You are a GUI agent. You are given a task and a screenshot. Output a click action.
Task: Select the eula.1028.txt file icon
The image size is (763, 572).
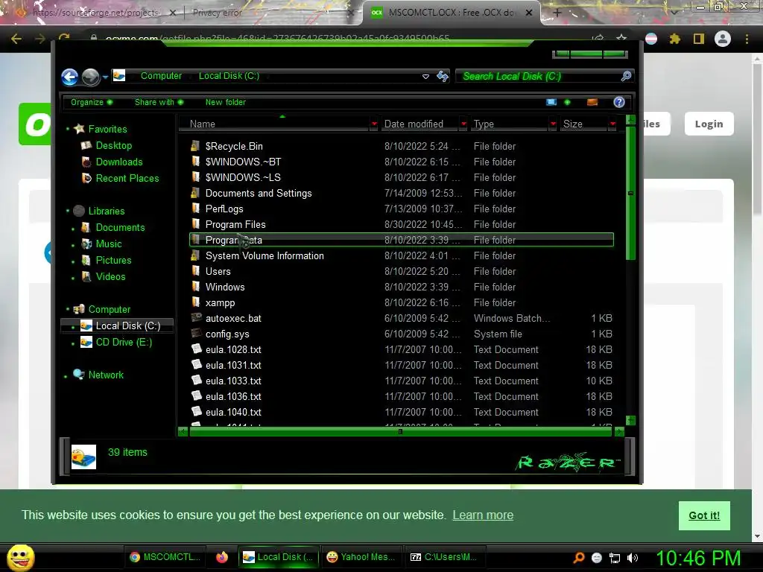coord(196,349)
